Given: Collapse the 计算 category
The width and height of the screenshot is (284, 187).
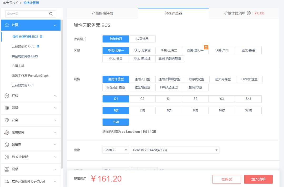Looking at the screenshot, I should point(55,25).
